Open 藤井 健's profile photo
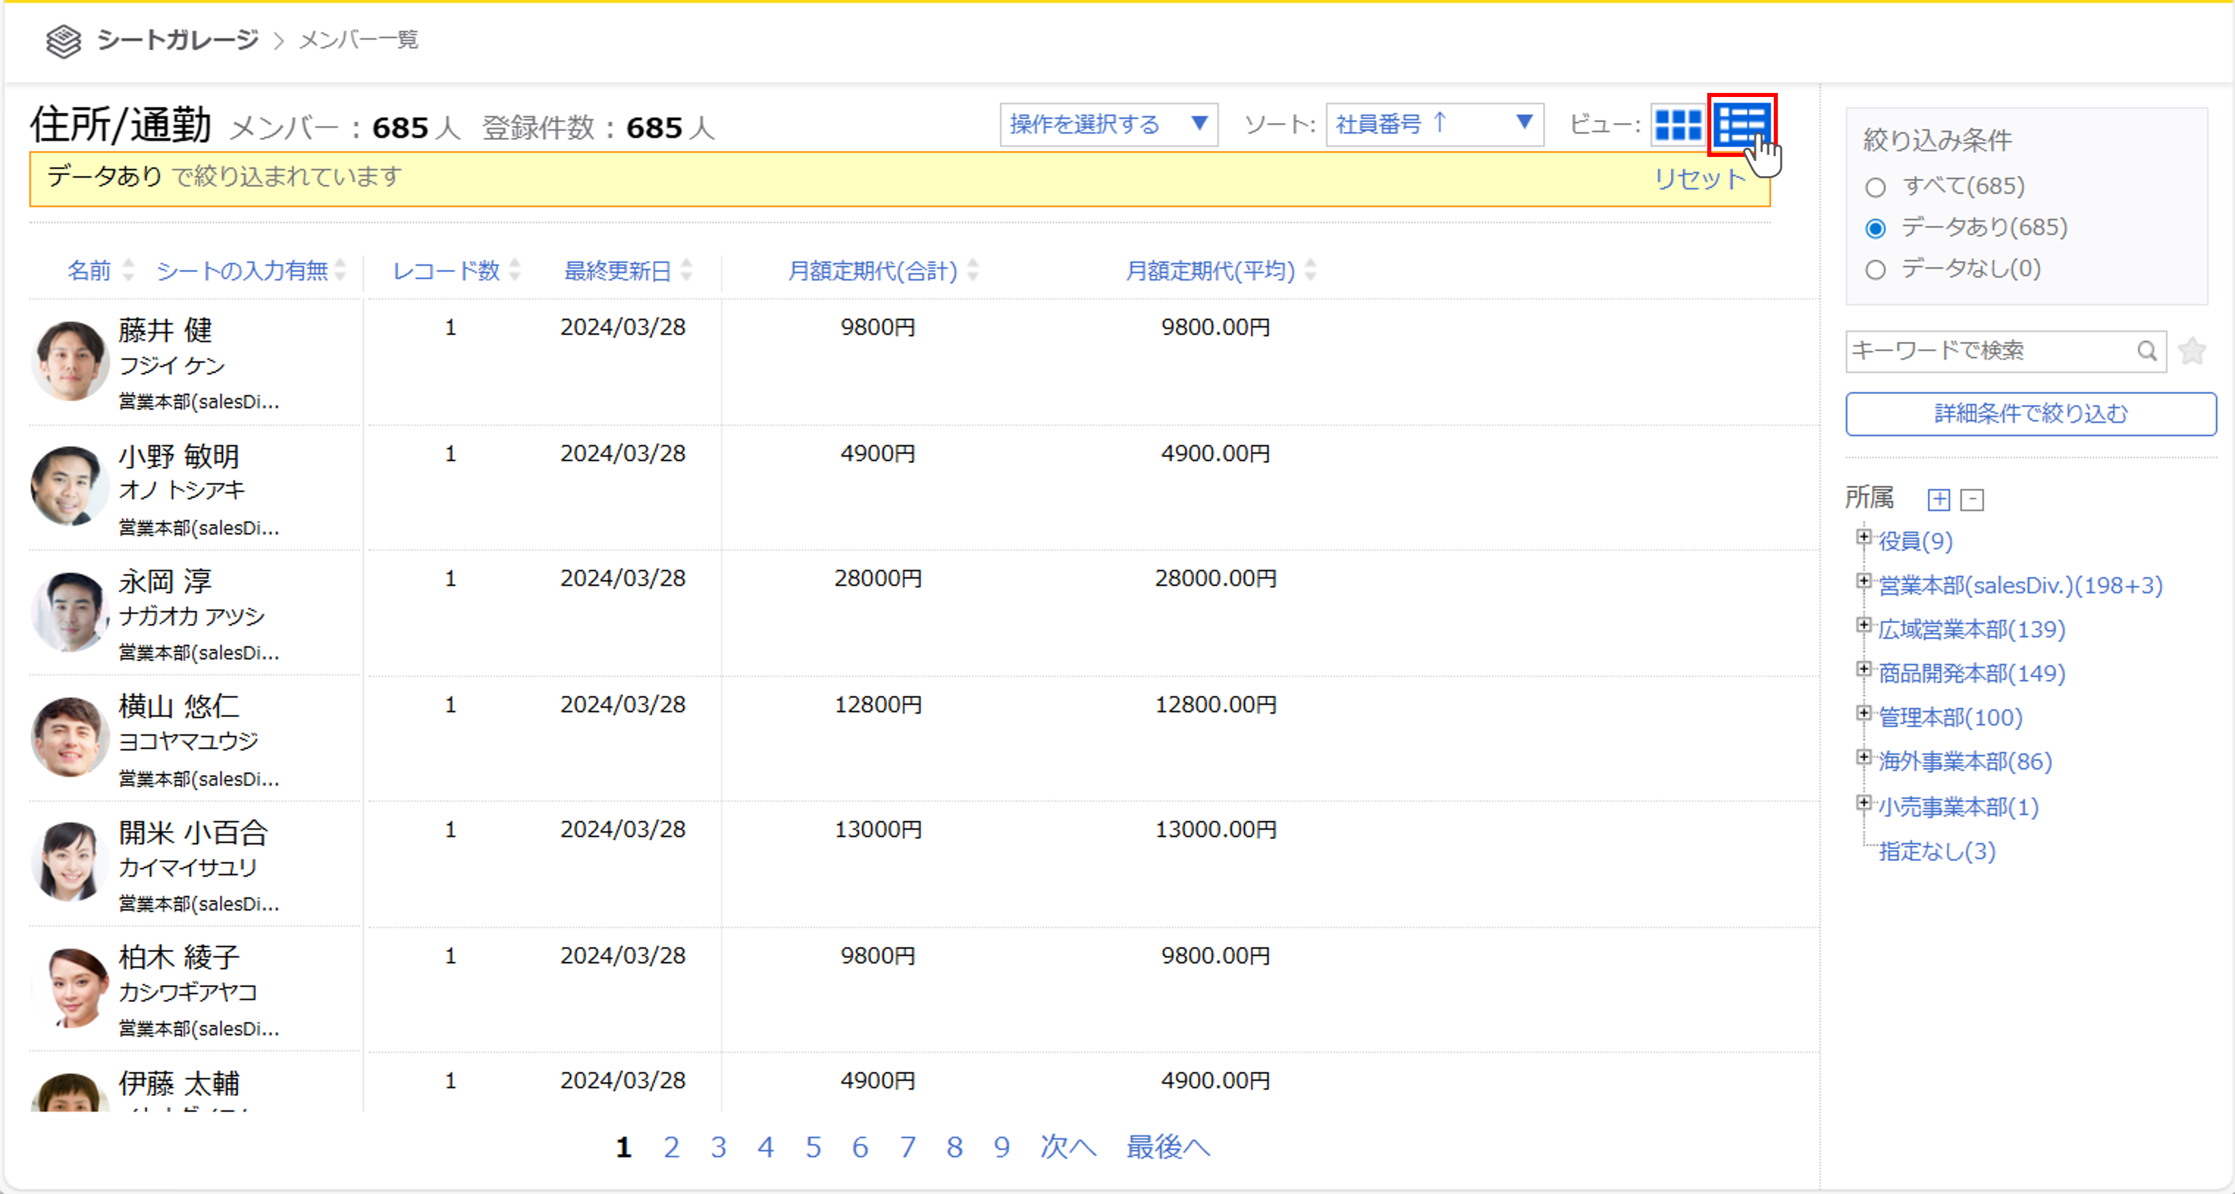 click(x=70, y=361)
